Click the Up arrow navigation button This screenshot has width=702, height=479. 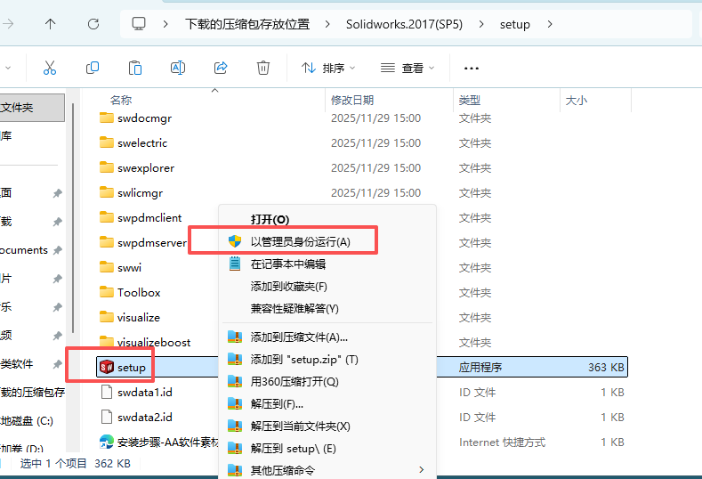(x=50, y=24)
